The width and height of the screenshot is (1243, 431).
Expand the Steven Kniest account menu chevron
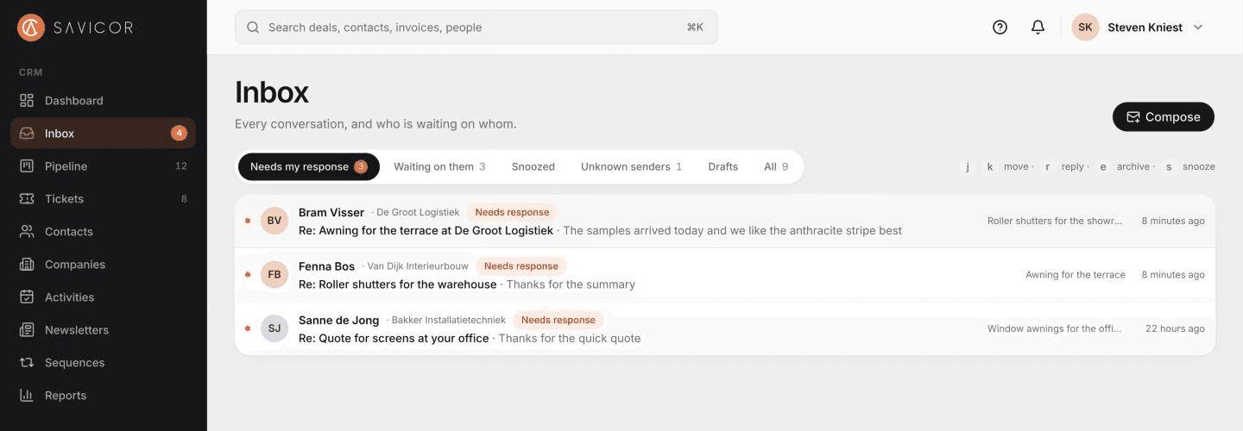[x=1198, y=28]
